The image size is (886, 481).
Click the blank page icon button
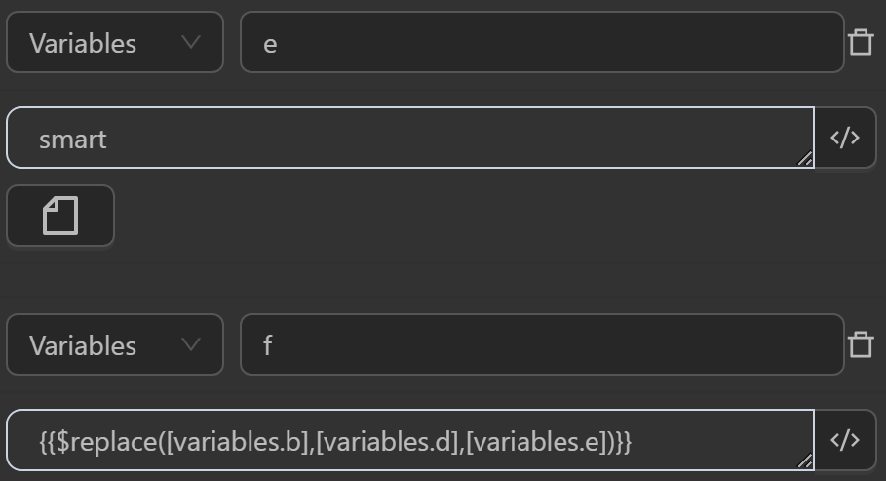[60, 216]
